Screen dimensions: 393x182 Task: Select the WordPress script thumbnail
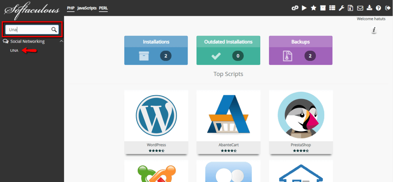point(156,122)
